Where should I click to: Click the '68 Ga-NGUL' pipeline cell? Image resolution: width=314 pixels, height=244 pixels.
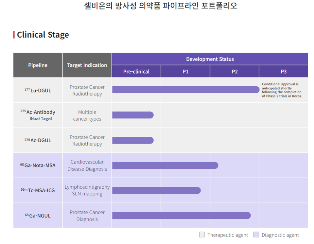pos(38,215)
